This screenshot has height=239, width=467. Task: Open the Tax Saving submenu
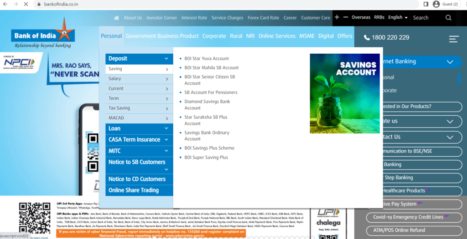click(x=139, y=108)
